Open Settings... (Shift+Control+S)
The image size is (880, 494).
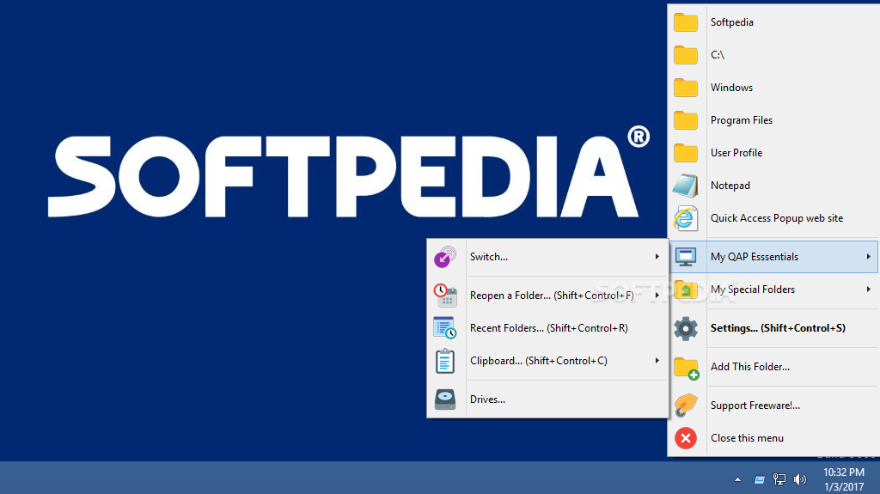click(x=773, y=328)
